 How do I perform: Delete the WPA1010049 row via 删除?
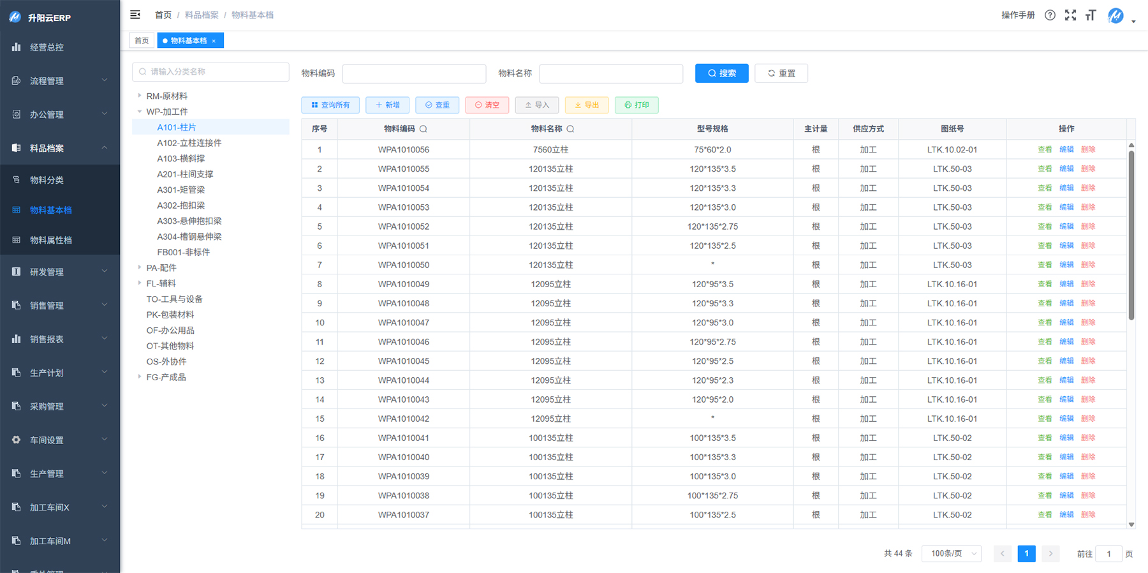[x=1088, y=284]
